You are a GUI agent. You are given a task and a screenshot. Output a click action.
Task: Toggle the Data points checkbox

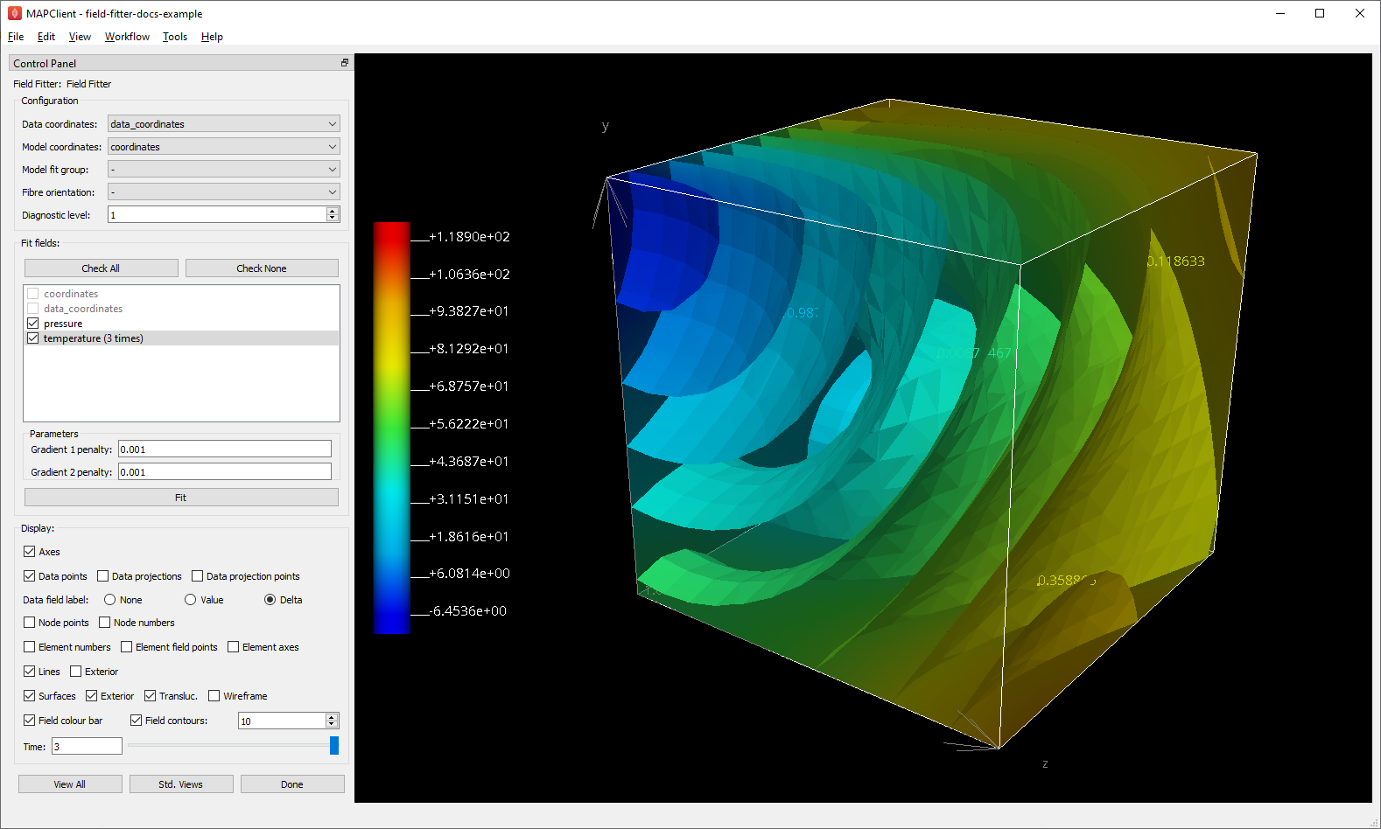click(x=30, y=576)
